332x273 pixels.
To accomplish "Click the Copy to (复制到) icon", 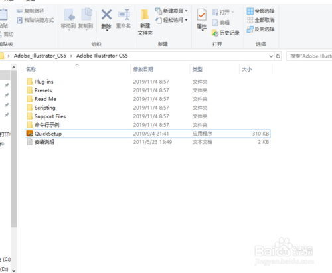I will (x=86, y=15).
